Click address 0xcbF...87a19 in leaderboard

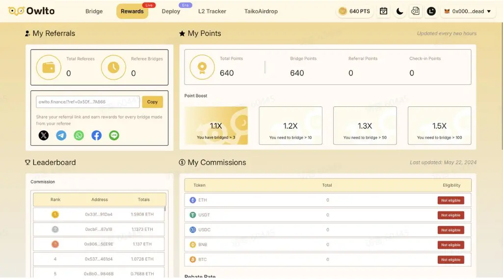99,229
